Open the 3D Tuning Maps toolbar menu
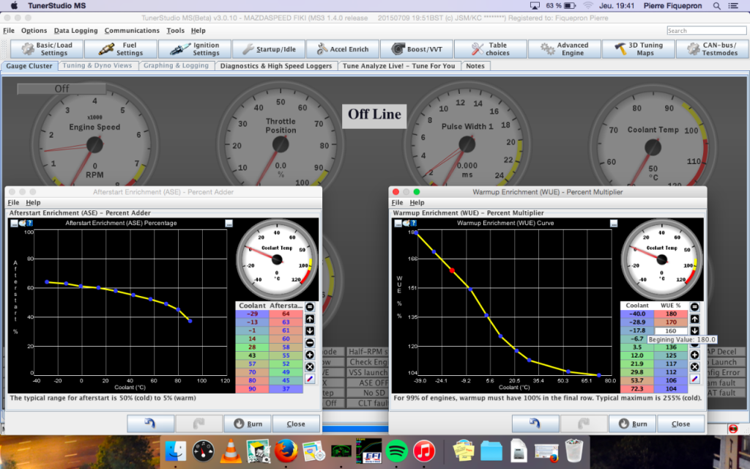The height and width of the screenshot is (469, 750). [x=638, y=49]
